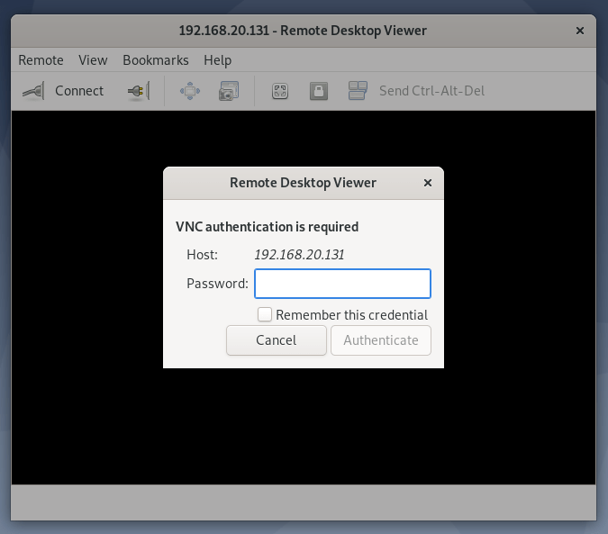Click the Connect toolbar label
The image size is (608, 534).
click(79, 91)
